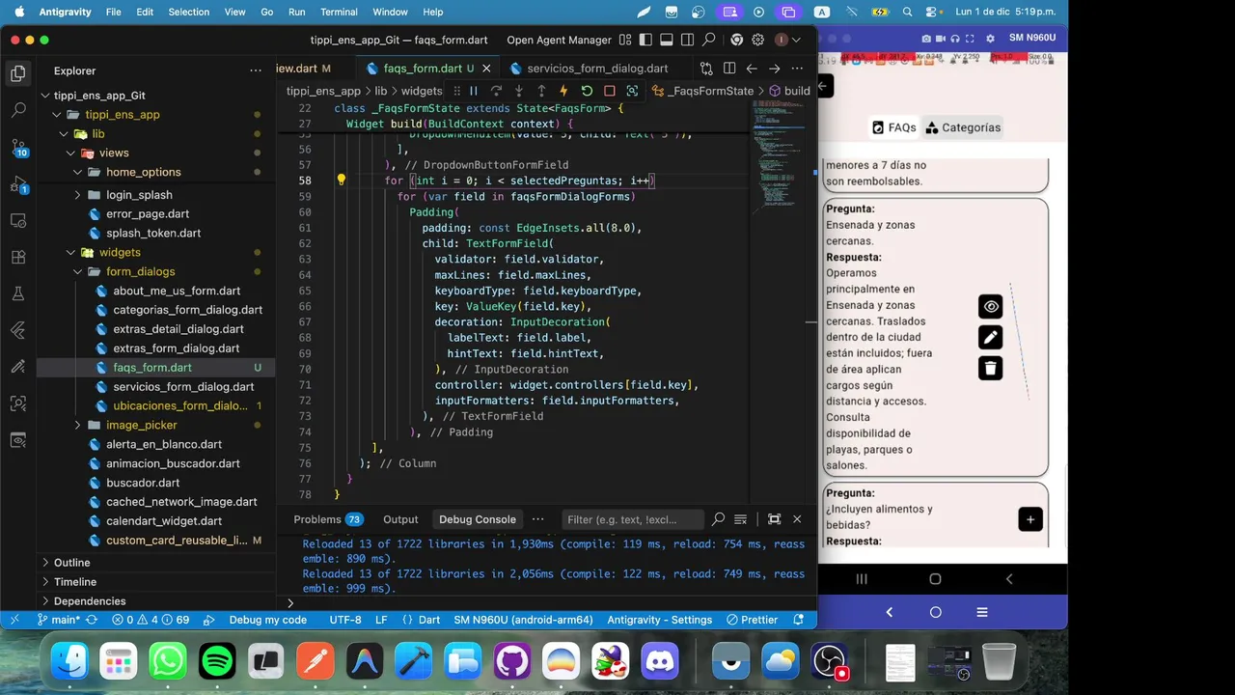This screenshot has height=695, width=1235.
Task: Click Debug my code in status bar
Action: click(x=268, y=620)
